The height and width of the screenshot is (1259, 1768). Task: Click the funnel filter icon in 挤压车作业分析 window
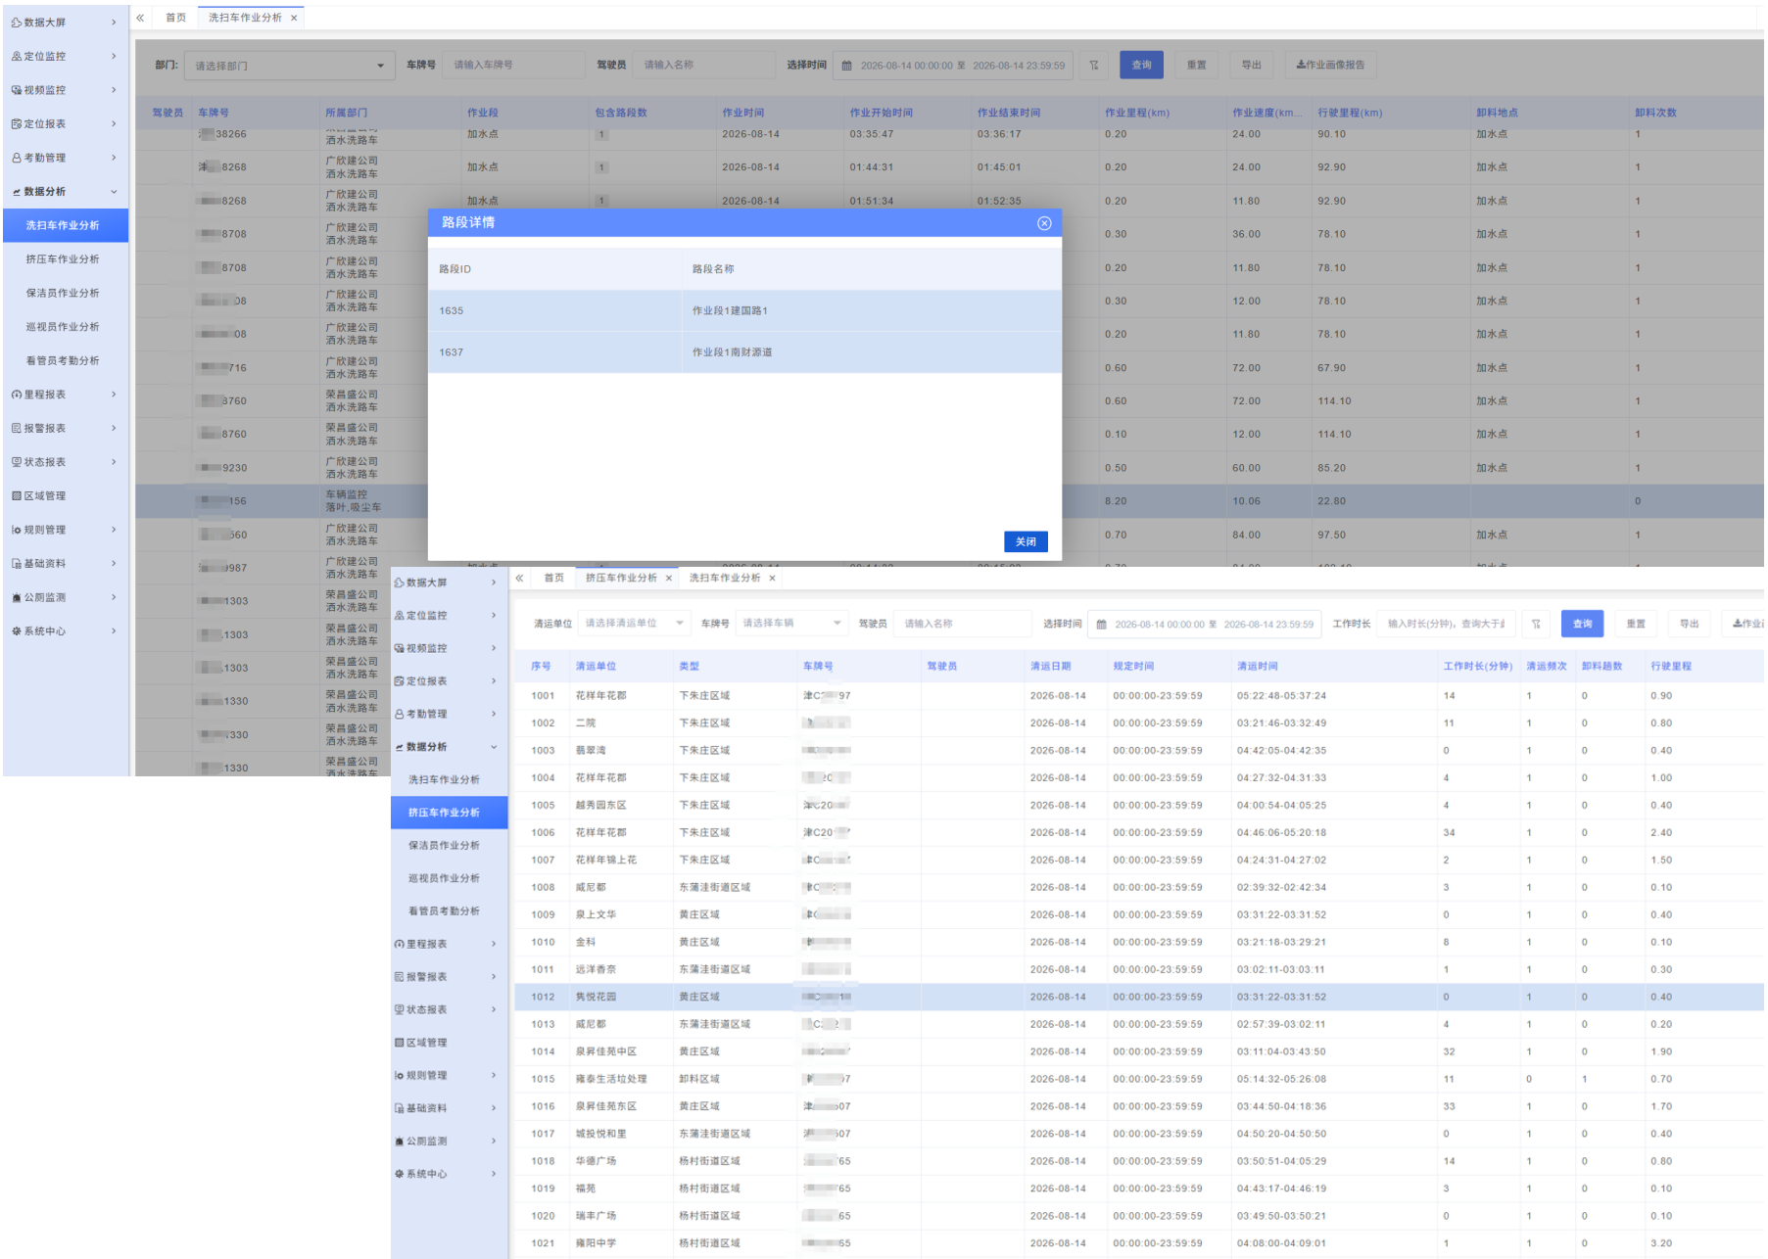coord(1536,624)
